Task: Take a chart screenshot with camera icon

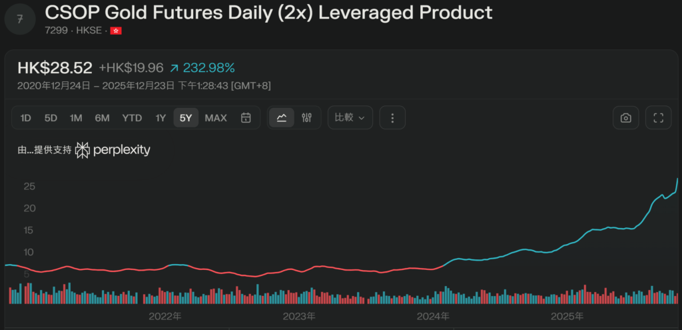Action: (x=625, y=118)
